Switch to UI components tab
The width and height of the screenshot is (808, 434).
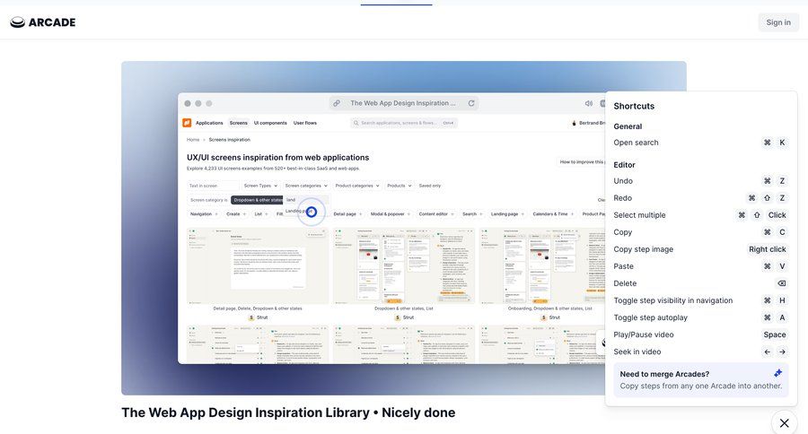coord(270,123)
